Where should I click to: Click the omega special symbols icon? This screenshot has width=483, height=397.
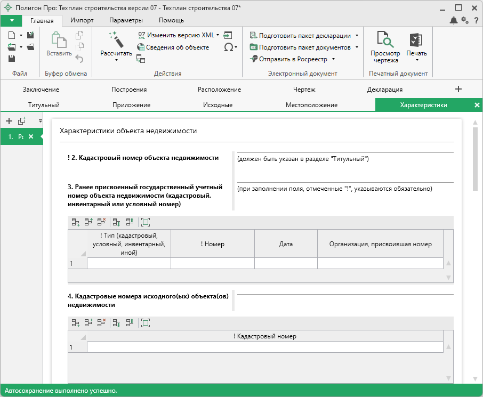click(x=228, y=47)
